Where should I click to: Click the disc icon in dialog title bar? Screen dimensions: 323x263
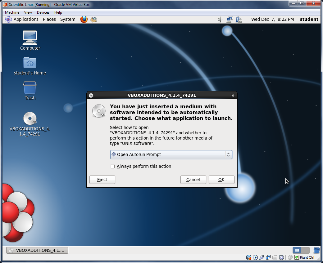pos(91,96)
